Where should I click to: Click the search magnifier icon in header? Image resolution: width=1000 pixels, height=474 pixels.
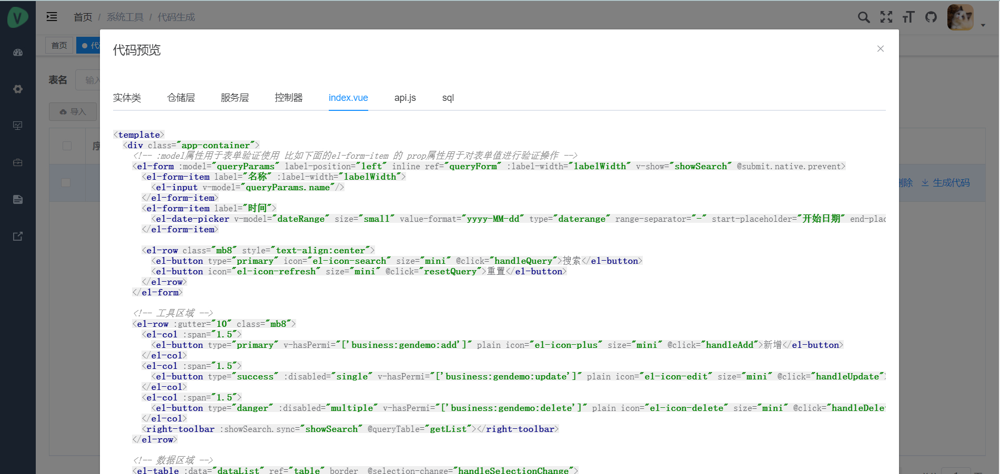[x=863, y=17]
